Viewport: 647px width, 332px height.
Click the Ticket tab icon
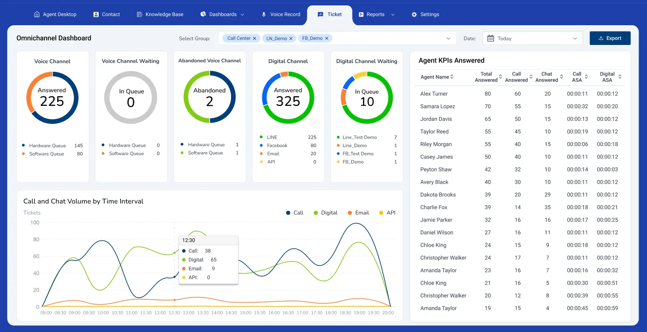click(320, 14)
